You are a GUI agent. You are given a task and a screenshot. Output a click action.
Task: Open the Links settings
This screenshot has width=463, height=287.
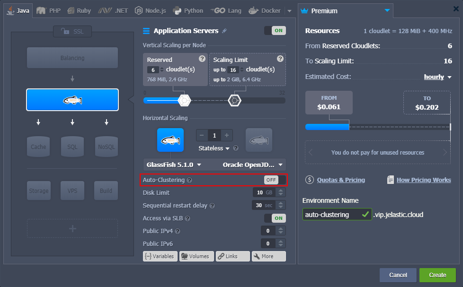tap(232, 256)
